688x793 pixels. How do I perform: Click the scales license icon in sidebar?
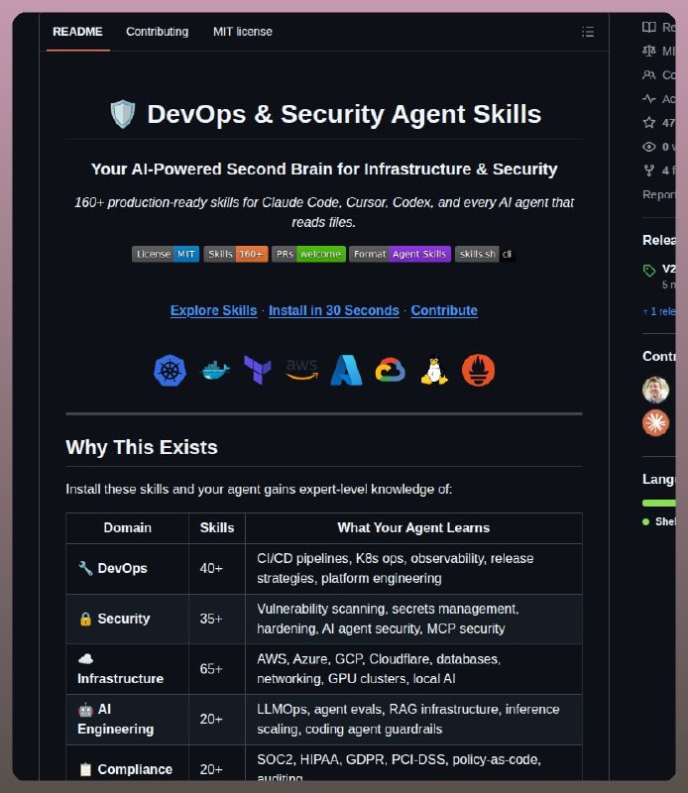coord(649,51)
